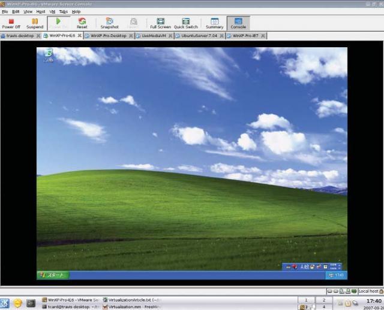Screen dimensions: 384x310
Task: Click the XP system tray network icon
Action: point(331,275)
